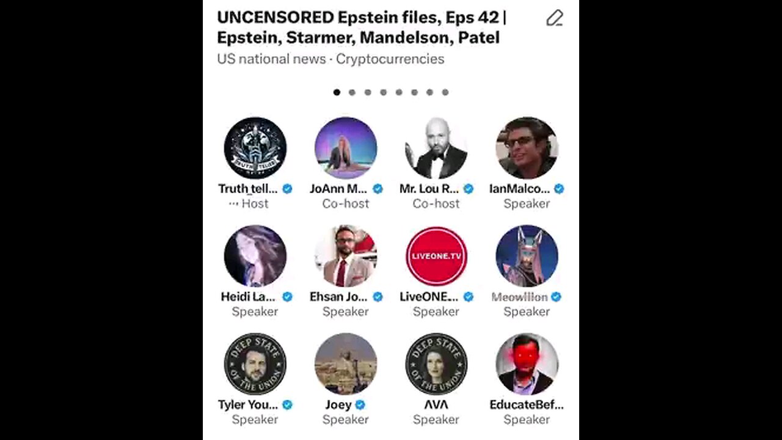Open Mr. Lou R co-host avatar
Screen dimensions: 782x440
click(x=436, y=148)
